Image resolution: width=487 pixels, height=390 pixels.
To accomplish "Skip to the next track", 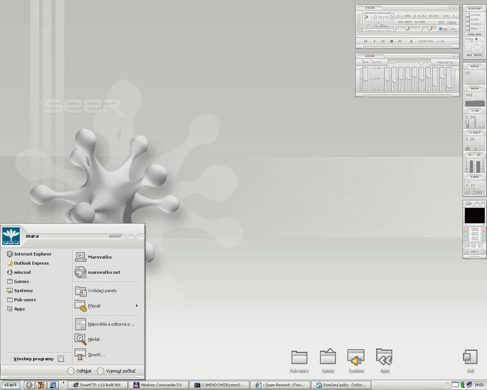I will [x=400, y=41].
